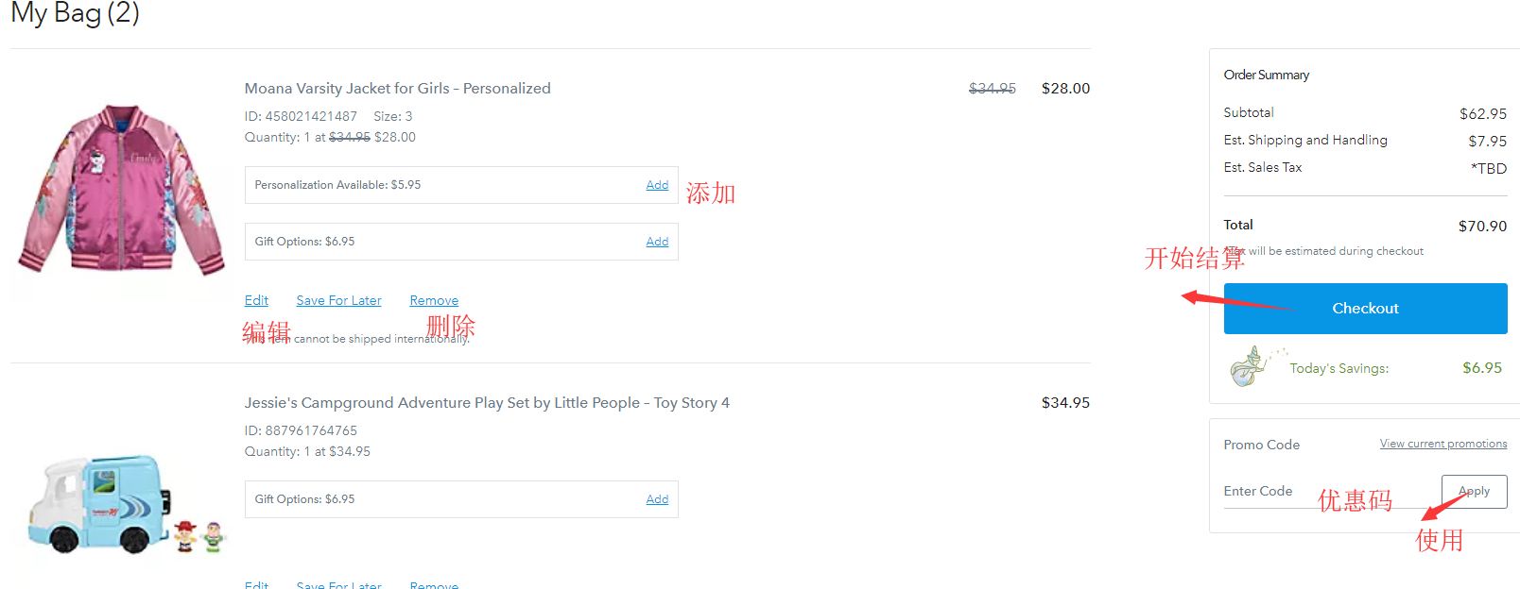Screen dimensions: 1520x589
Task: View current promotions link
Action: click(1442, 444)
